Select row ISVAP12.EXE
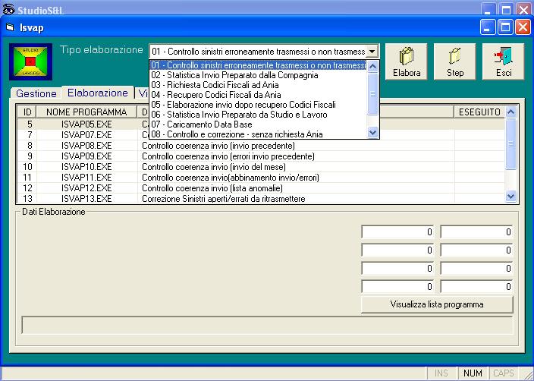The width and height of the screenshot is (534, 381). point(260,187)
